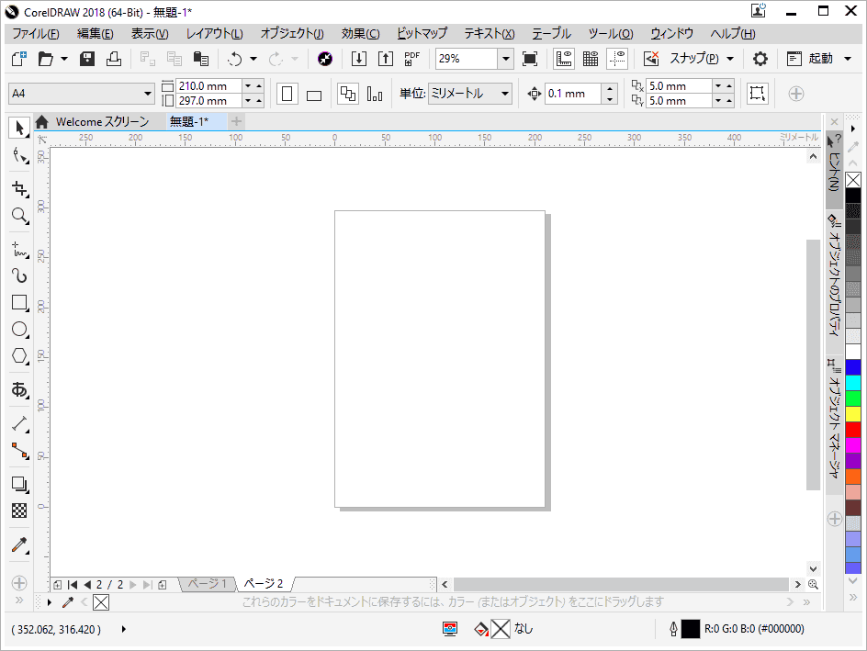Toggle All pages layout button
867x651 pixels.
point(348,94)
